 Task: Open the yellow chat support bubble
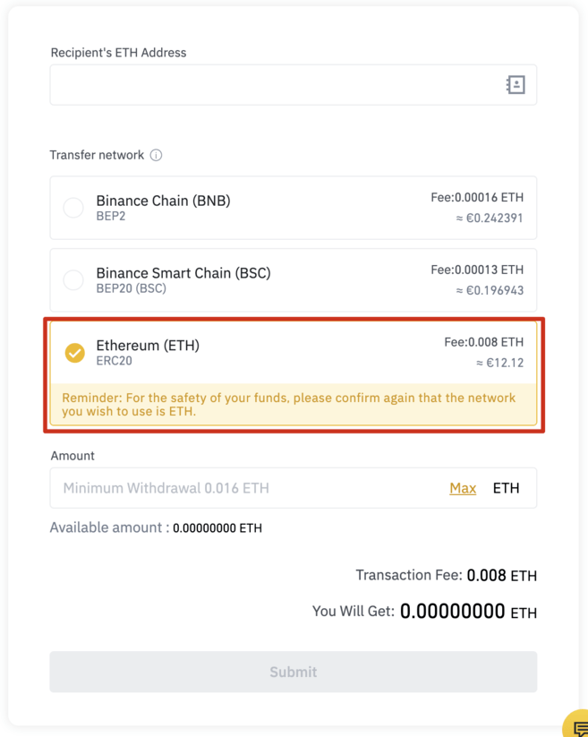[578, 727]
